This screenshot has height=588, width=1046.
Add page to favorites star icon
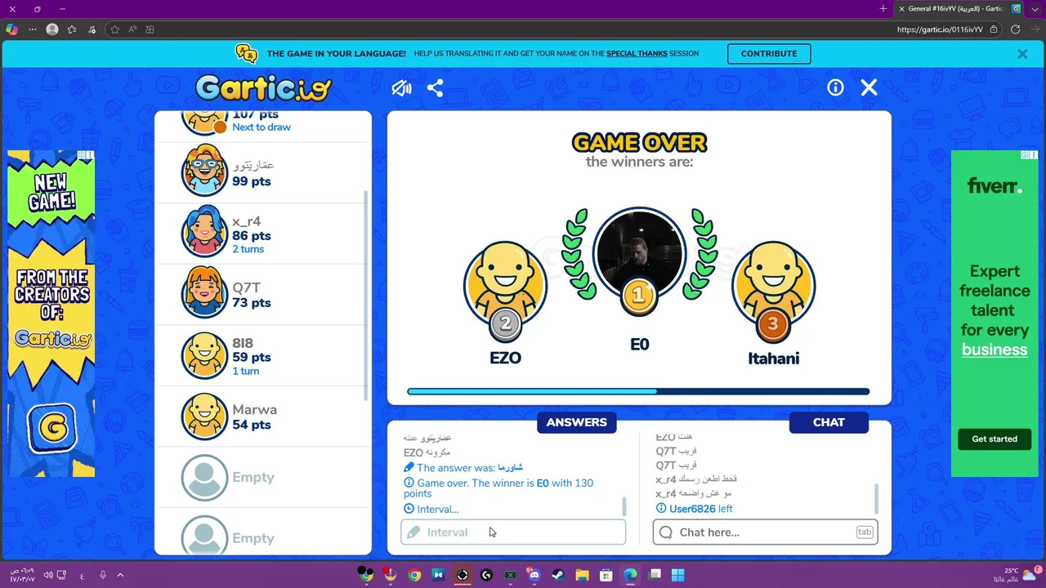(115, 29)
